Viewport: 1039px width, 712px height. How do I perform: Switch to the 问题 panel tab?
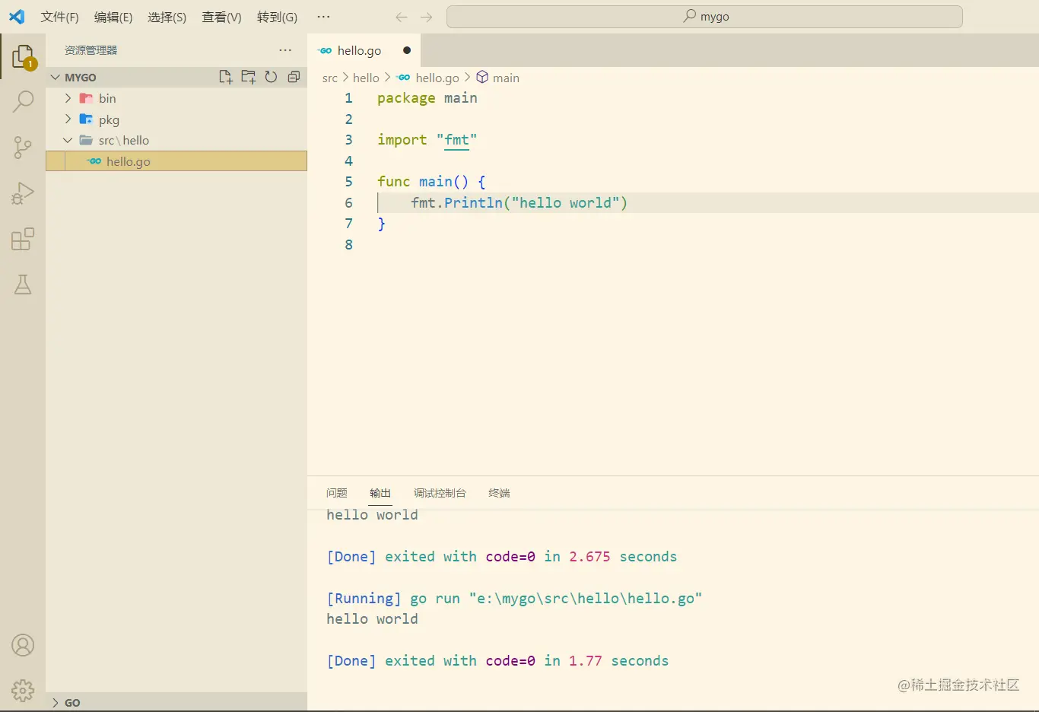pos(336,493)
